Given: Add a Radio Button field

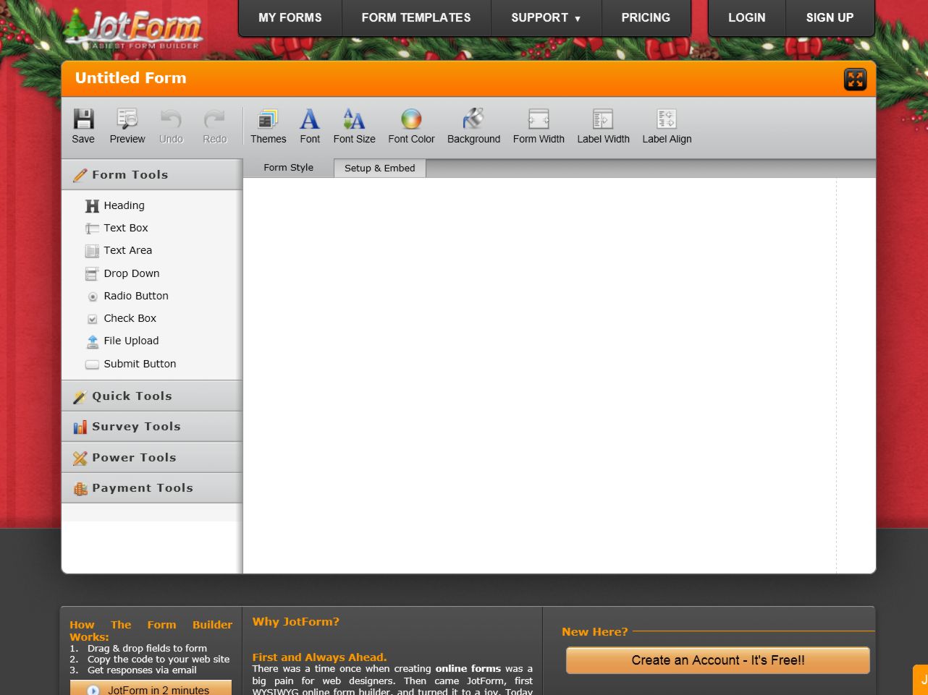Looking at the screenshot, I should tap(136, 296).
